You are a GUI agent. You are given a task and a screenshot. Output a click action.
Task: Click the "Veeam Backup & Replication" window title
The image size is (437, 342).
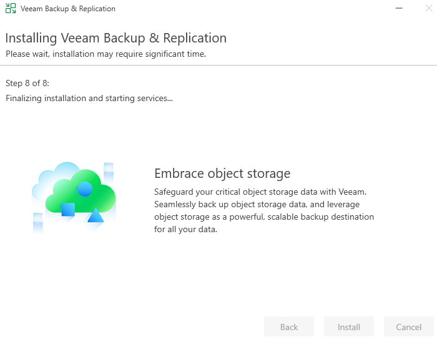point(68,9)
